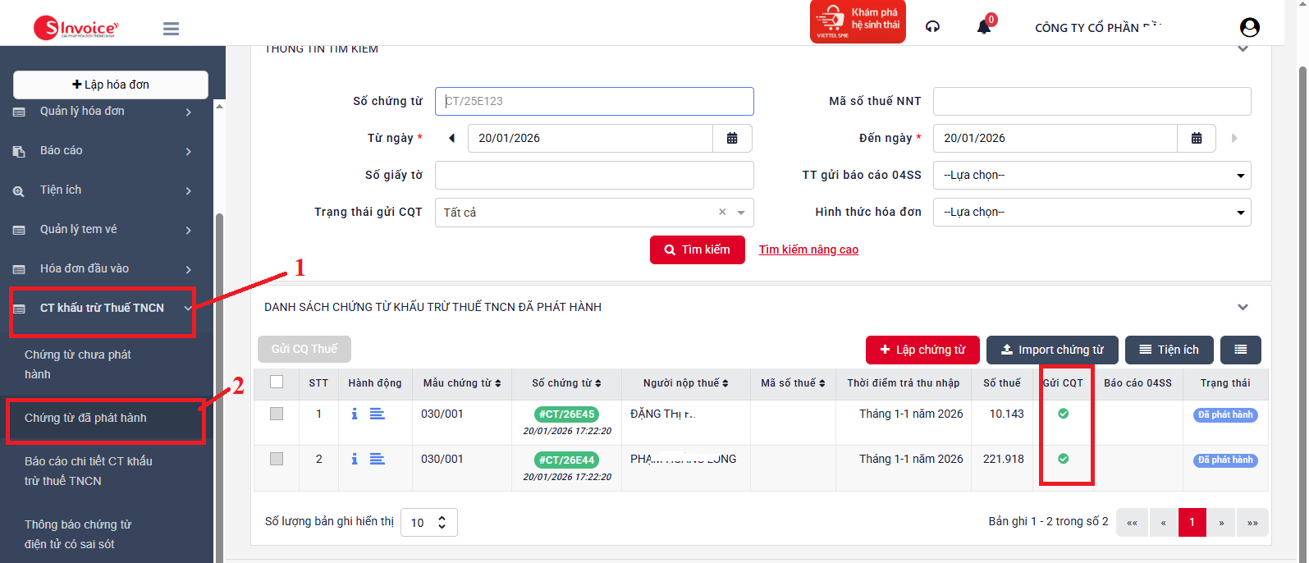Open Tìm kiếm nâng cao link

[808, 250]
